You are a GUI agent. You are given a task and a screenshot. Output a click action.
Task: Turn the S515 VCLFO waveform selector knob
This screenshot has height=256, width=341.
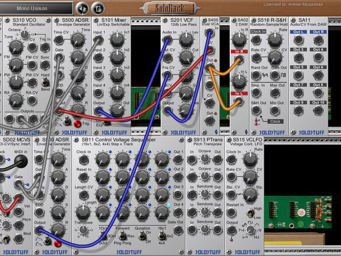[x=251, y=230]
